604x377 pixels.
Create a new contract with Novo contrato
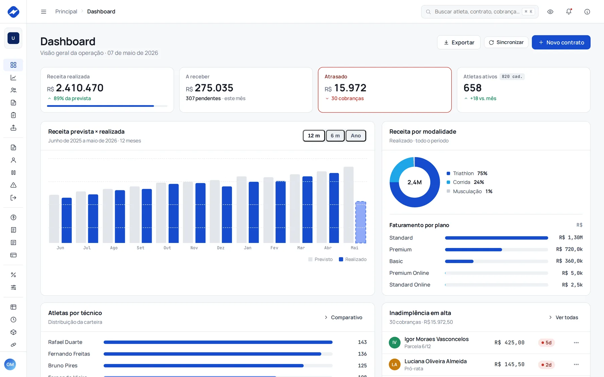pyautogui.click(x=561, y=43)
